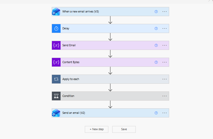Click the Delay stopwatch icon
This screenshot has width=213, height=139.
56,29
